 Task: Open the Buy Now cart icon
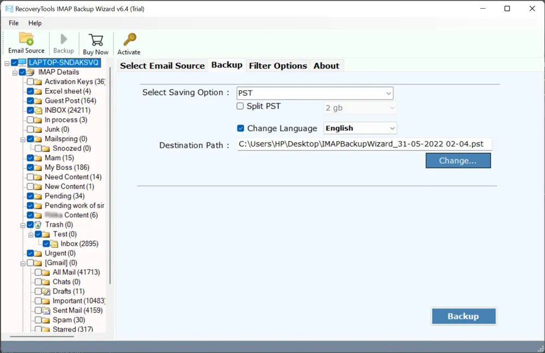point(95,40)
